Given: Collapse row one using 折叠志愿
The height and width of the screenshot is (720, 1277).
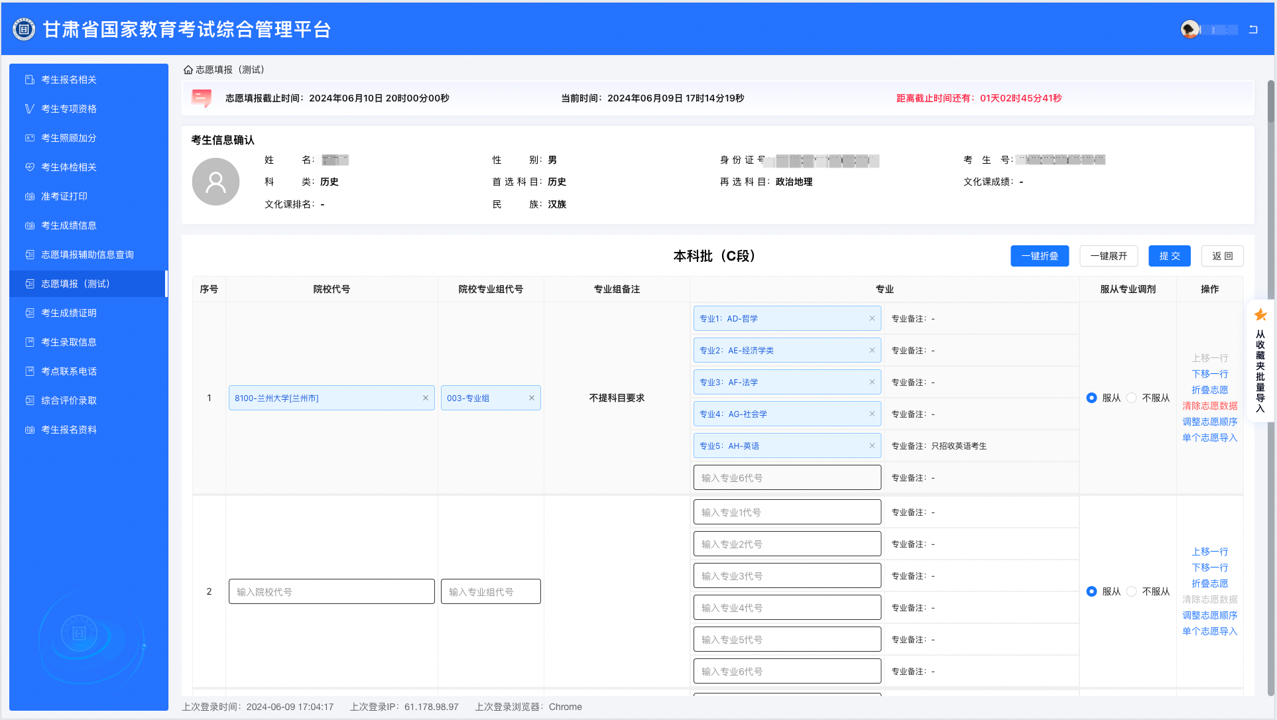Looking at the screenshot, I should (x=1209, y=390).
